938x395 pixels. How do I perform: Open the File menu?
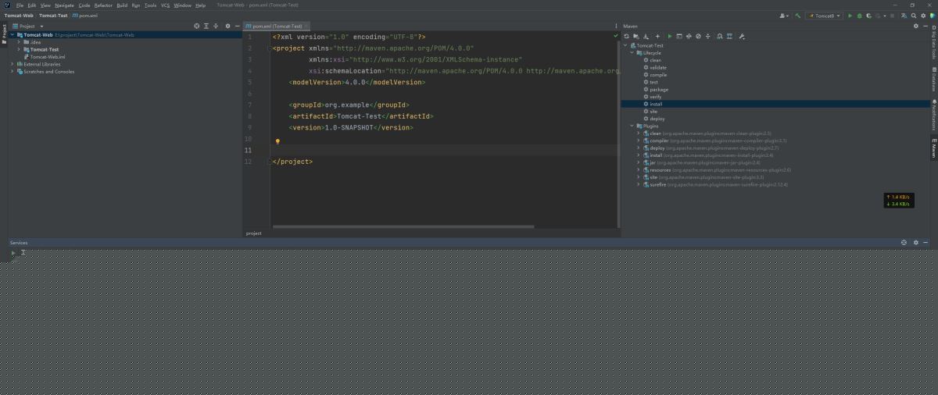20,5
